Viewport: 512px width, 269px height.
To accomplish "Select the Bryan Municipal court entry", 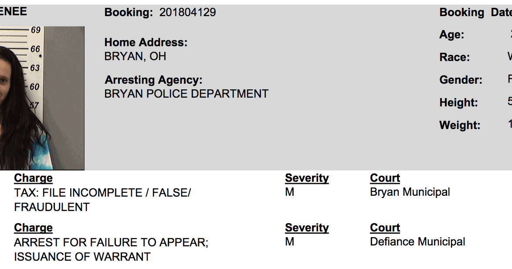I will (x=410, y=192).
